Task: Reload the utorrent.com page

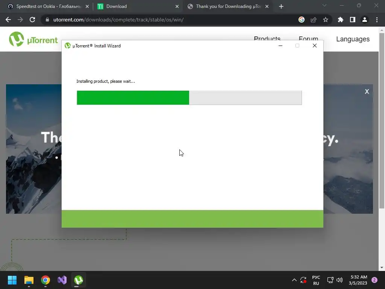Action: pos(32,20)
